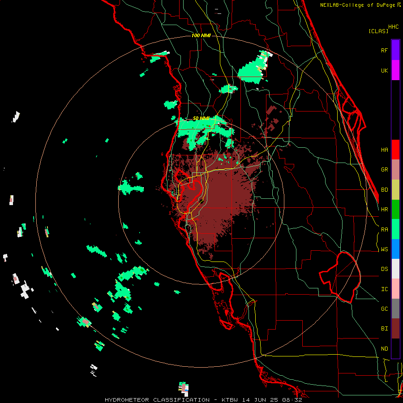Image resolution: width=403 pixels, height=403 pixels.
Task: Click the 14 JUN 25 date text
Action: pyautogui.click(x=261, y=400)
